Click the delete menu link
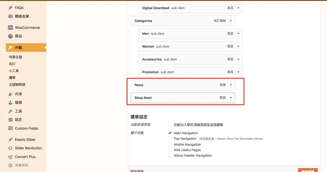 [x=137, y=171]
